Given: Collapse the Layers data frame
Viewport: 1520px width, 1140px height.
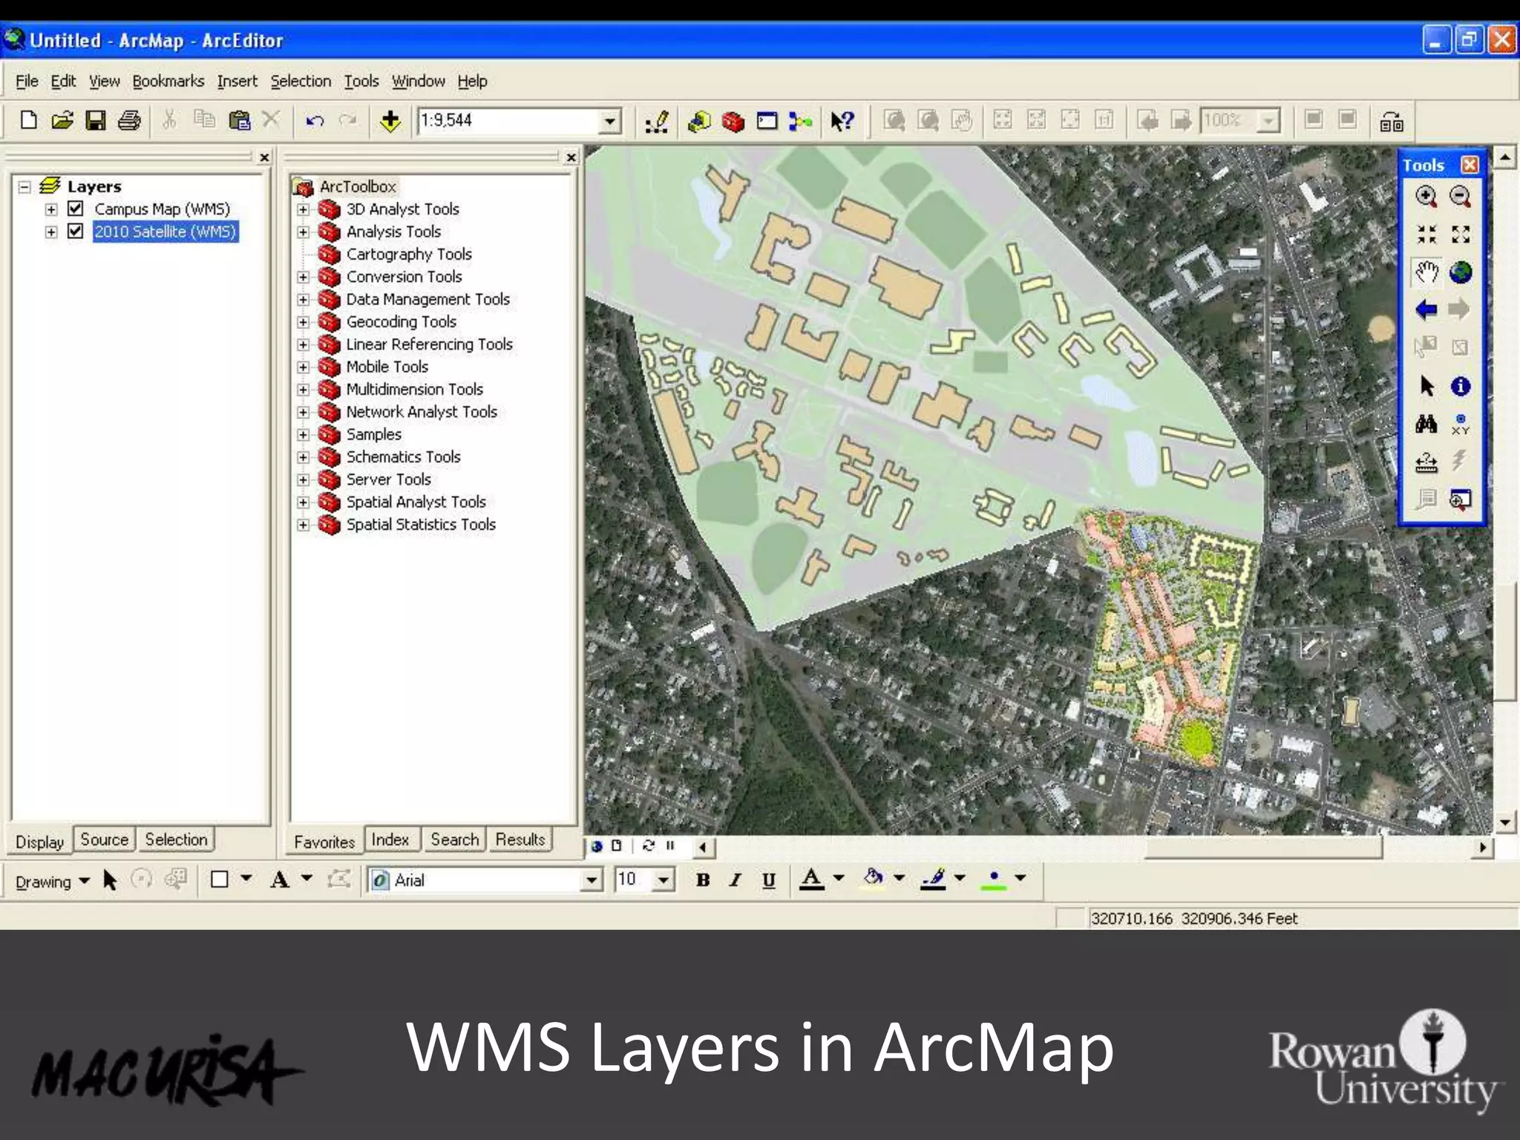Looking at the screenshot, I should [x=24, y=186].
